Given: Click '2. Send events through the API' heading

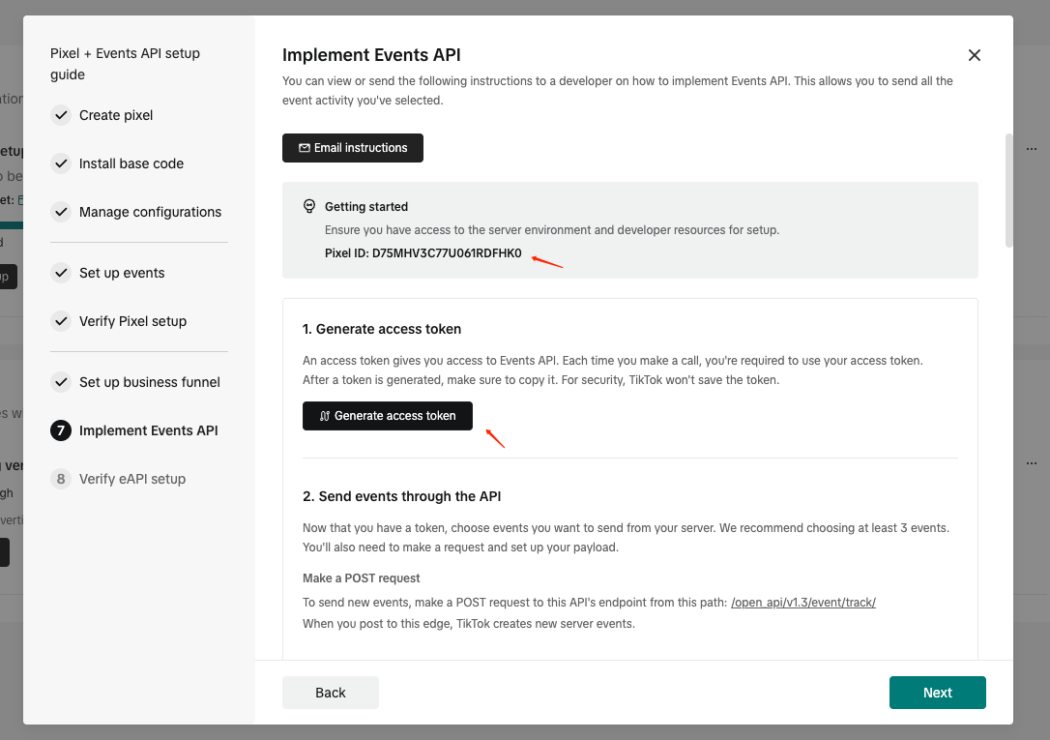Looking at the screenshot, I should pos(402,496).
